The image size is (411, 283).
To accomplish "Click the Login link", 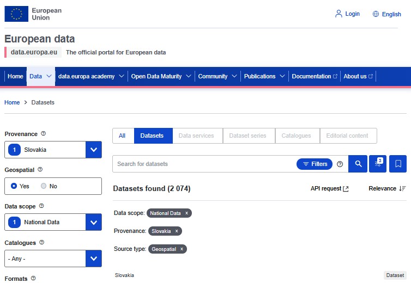I will click(352, 14).
